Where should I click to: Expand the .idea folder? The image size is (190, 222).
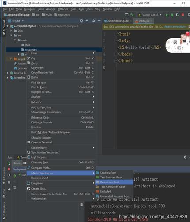click(x=11, y=31)
